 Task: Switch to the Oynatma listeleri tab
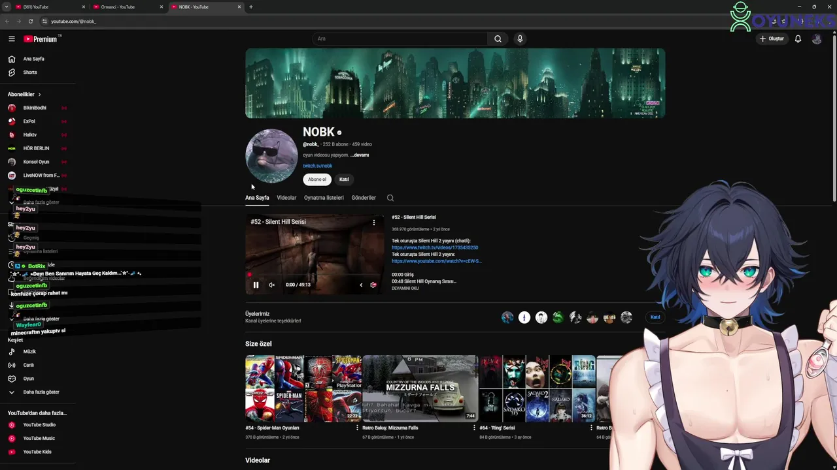tap(324, 198)
